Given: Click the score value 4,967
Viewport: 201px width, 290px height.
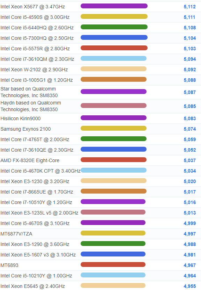Looking at the screenshot, I should pyautogui.click(x=189, y=266).
